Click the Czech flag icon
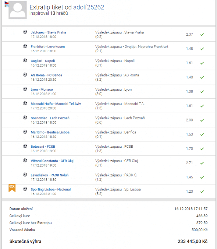 click(7, 3)
